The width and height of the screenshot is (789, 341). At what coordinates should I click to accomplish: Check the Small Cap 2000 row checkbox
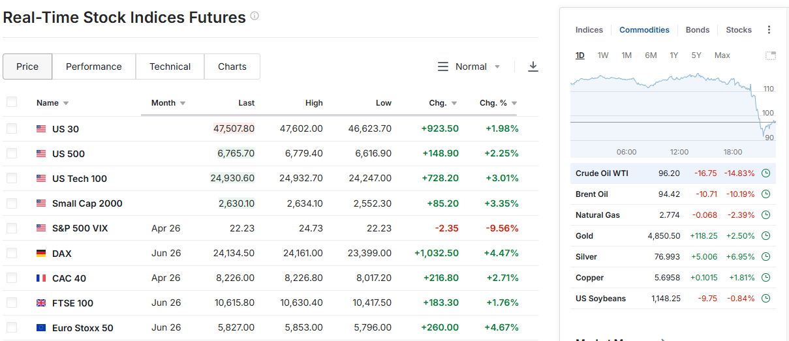pyautogui.click(x=12, y=203)
